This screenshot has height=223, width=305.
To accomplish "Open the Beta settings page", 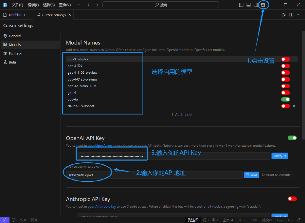I will click(x=30, y=62).
